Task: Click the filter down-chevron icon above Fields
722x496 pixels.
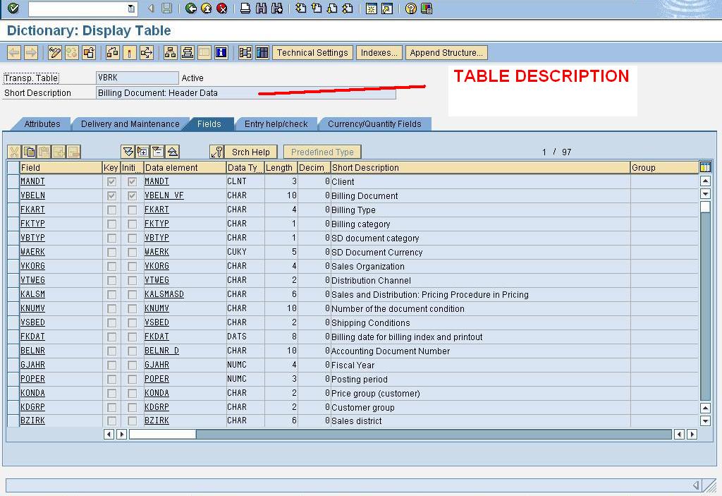Action: click(128, 151)
